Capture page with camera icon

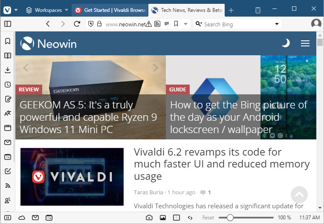149,218
